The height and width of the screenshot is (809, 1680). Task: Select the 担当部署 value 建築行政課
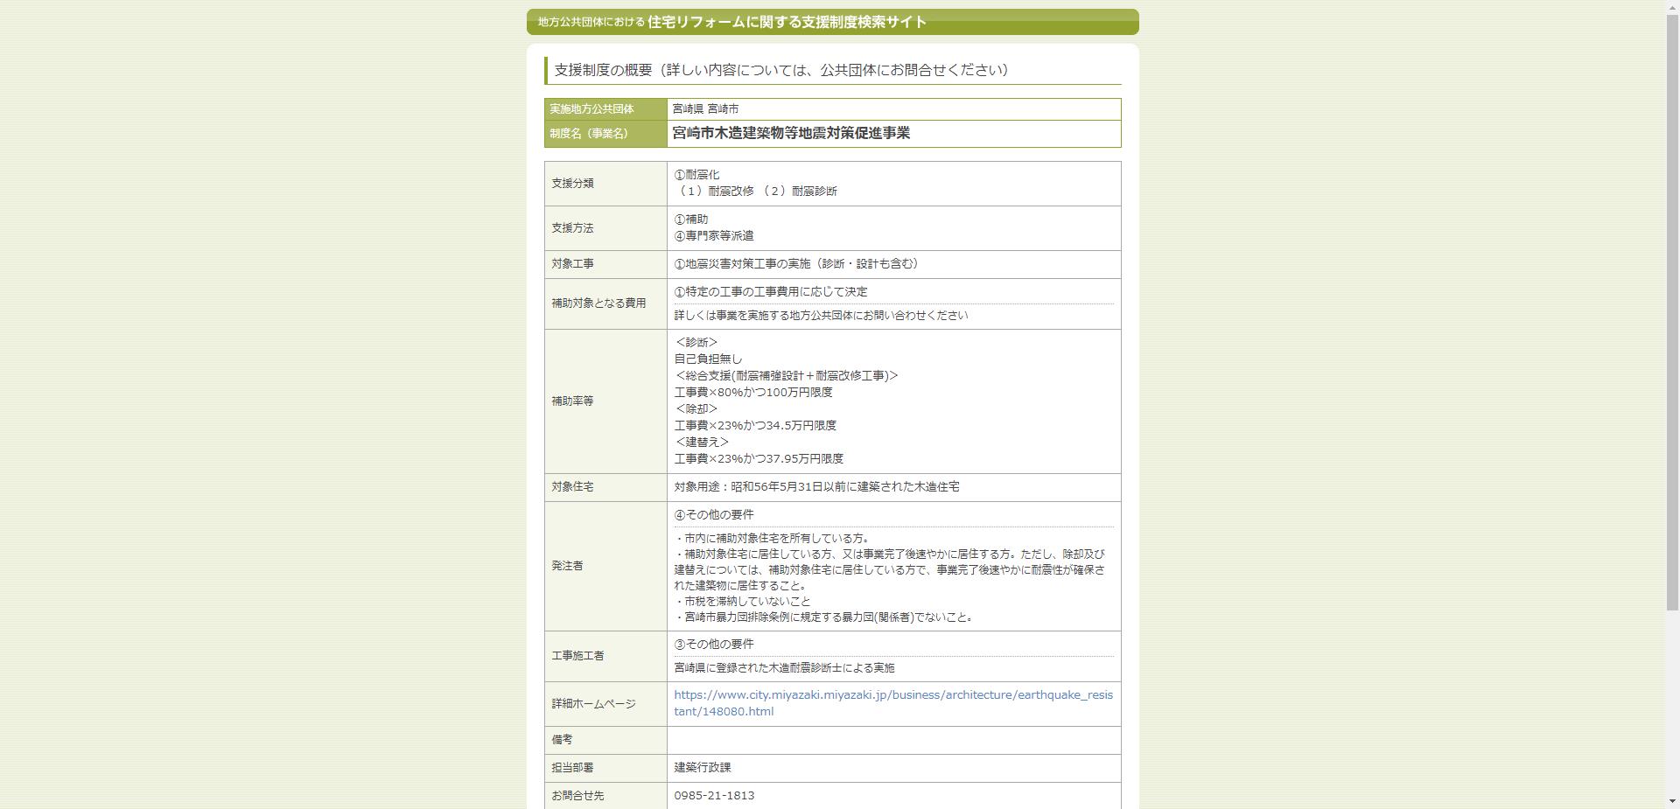point(701,768)
